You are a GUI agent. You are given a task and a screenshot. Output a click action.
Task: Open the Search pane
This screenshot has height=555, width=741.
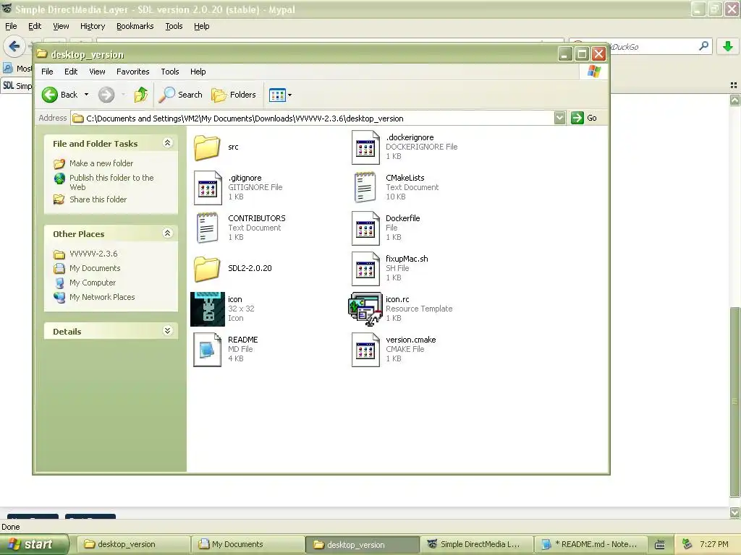click(180, 95)
